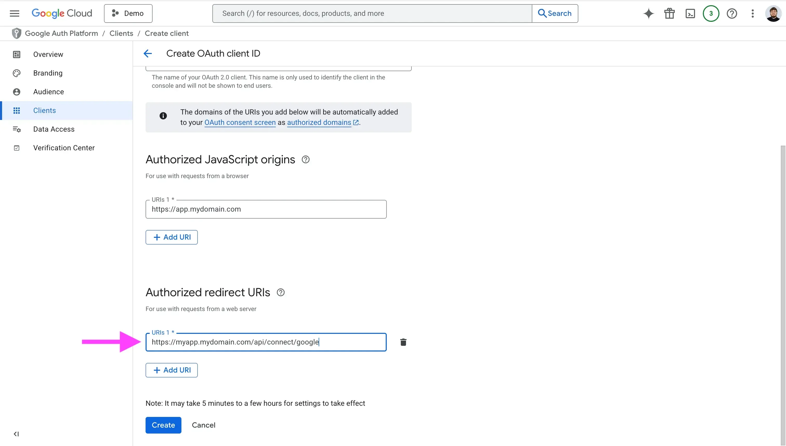Image resolution: width=786 pixels, height=446 pixels.
Task: Open the Demo project picker
Action: (128, 13)
